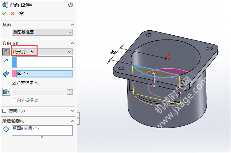Select the 面<1> face selection box
Screen dimensions: 231x153
[44, 74]
